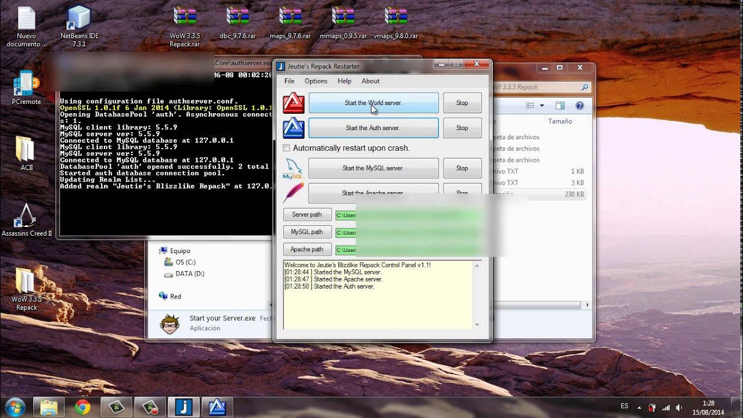This screenshot has width=743, height=418.
Task: Click the Server path button
Action: click(307, 215)
